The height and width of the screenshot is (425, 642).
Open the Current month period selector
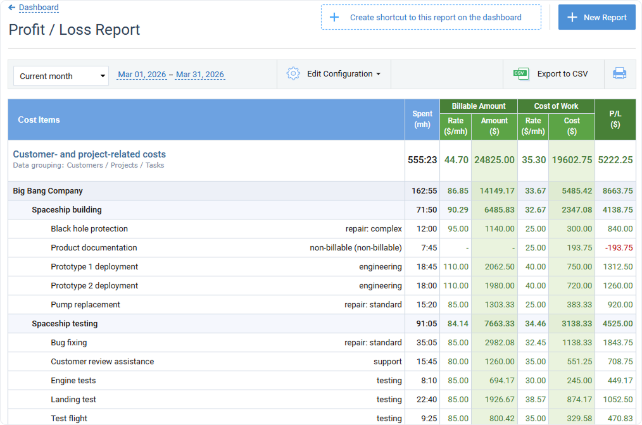coord(60,75)
